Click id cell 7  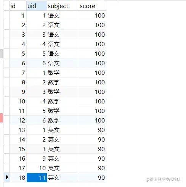click(18, 73)
